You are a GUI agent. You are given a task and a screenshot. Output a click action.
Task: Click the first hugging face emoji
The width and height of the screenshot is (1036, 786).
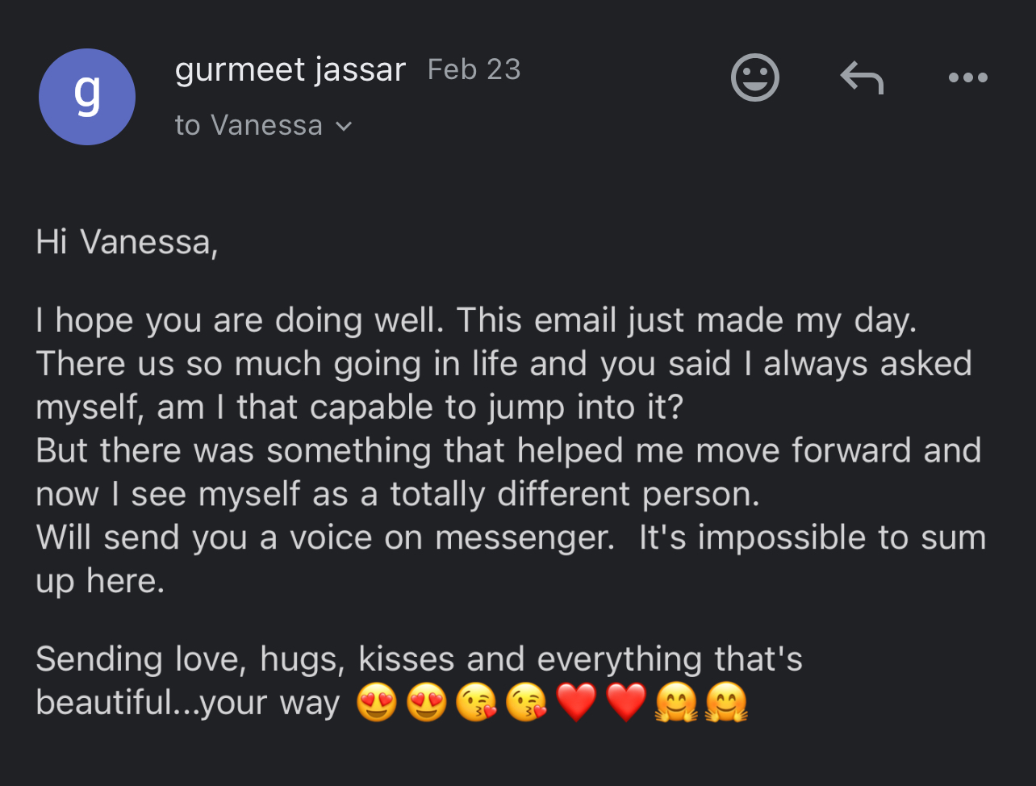tap(676, 703)
